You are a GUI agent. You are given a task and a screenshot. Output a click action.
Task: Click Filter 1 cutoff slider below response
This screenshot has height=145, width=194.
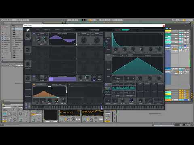pyautogui.click(x=50, y=97)
